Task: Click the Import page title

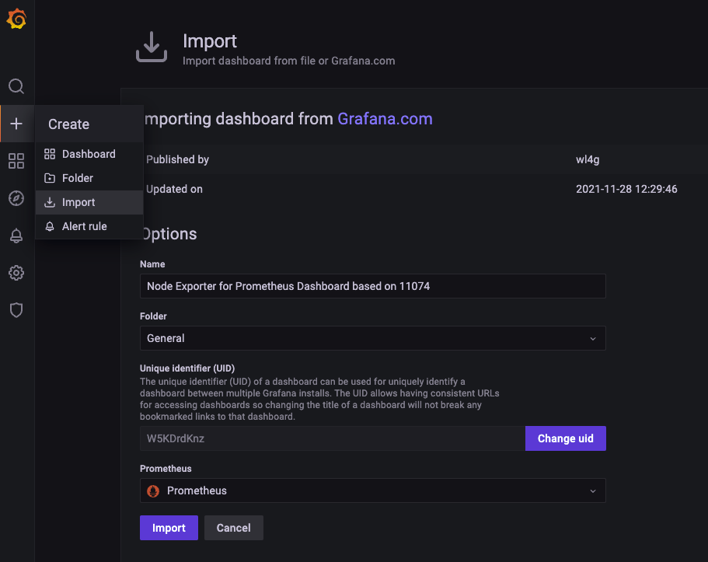Action: click(210, 41)
